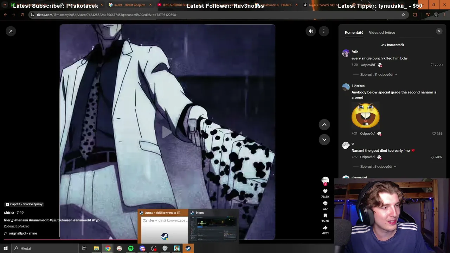The width and height of the screenshot is (450, 253).
Task: Reply to Jordan's special grade comment
Action: (x=367, y=134)
